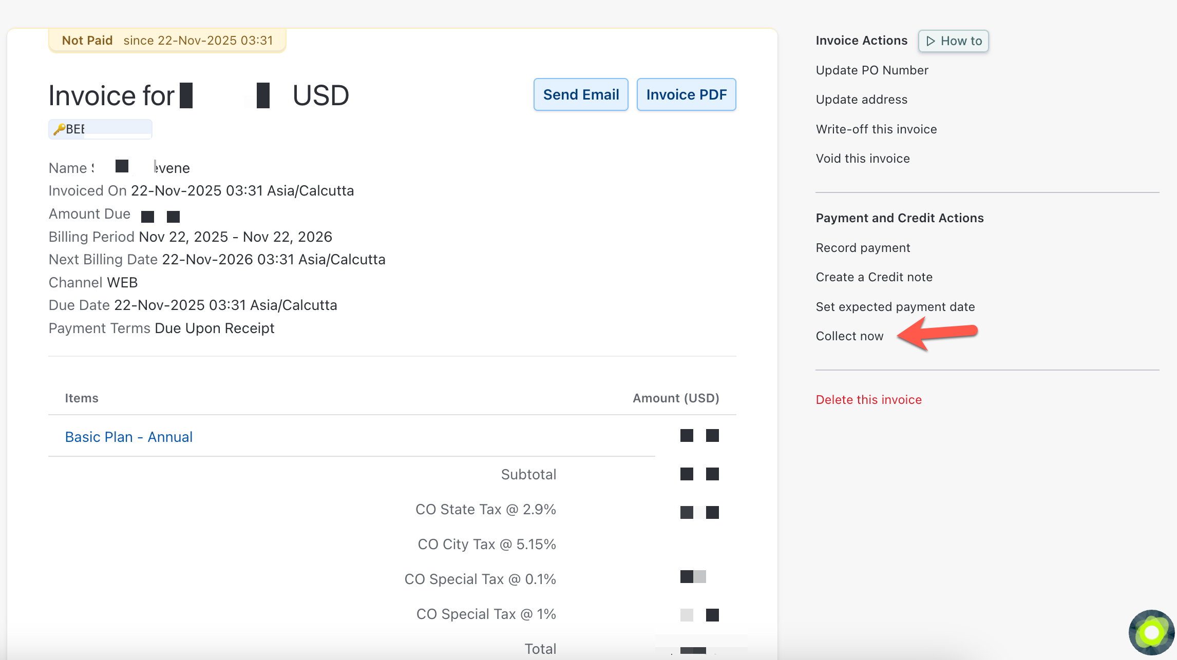Click the Not Paid status badge
This screenshot has height=660, width=1177.
pos(167,41)
